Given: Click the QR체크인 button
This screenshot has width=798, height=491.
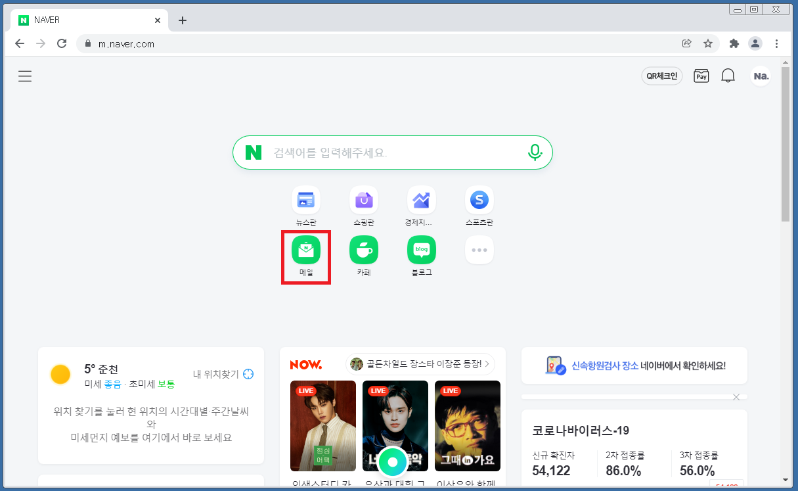Looking at the screenshot, I should (x=661, y=76).
